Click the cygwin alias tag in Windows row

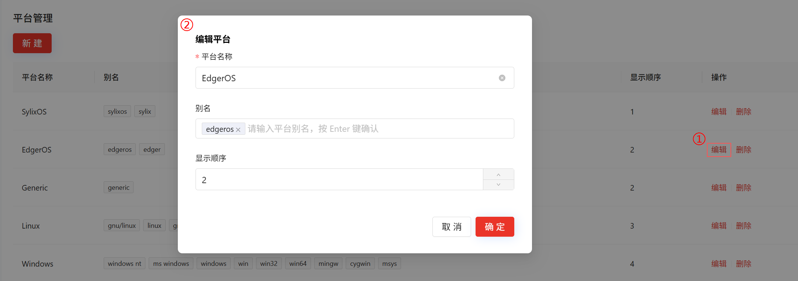[x=360, y=264]
